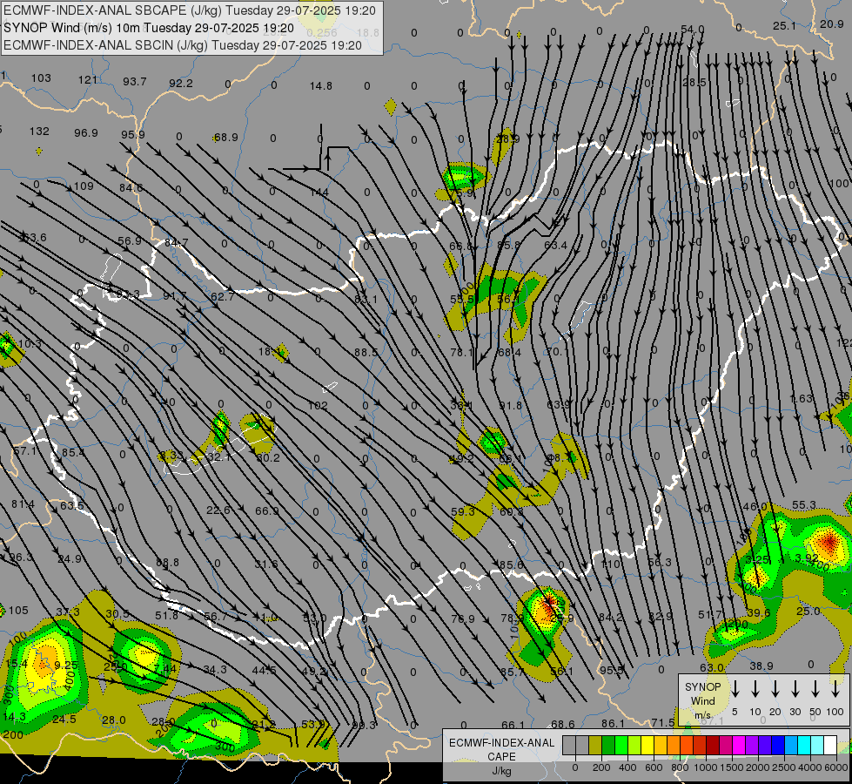Click the 2500 tick in CAPE legend
Viewport: 852px width, 784px height.
784,767
